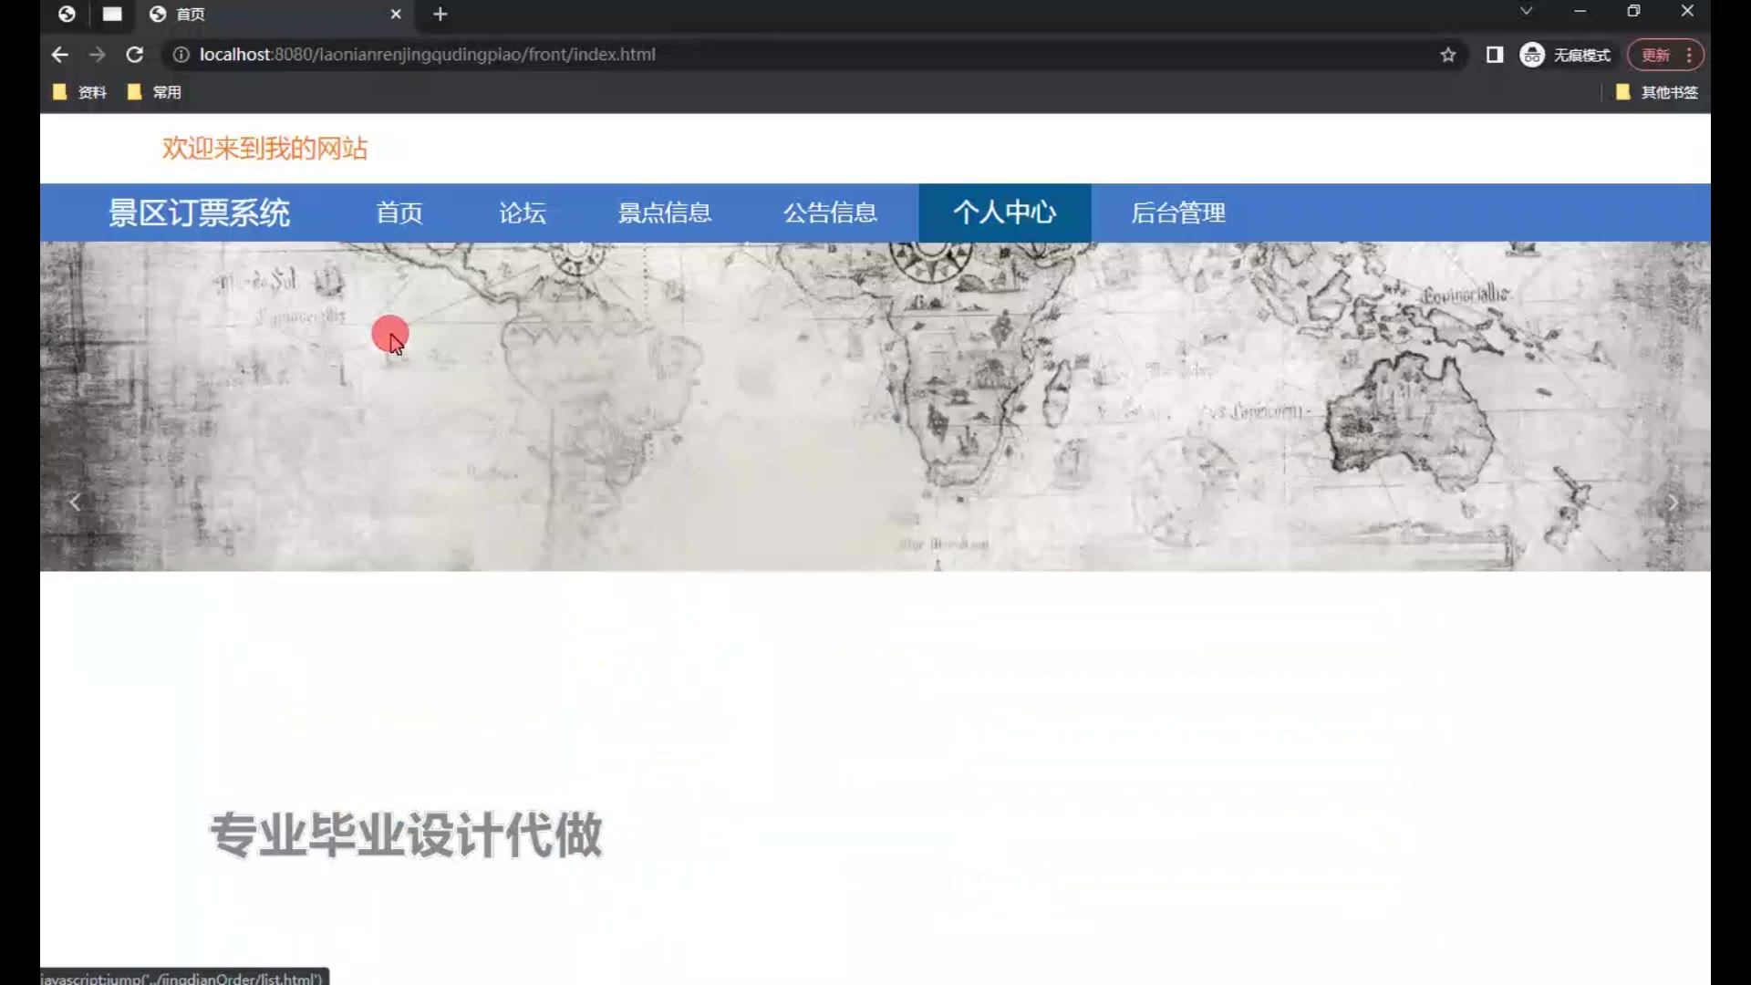Show next carousel slide with right arrow
1751x985 pixels.
(x=1673, y=503)
